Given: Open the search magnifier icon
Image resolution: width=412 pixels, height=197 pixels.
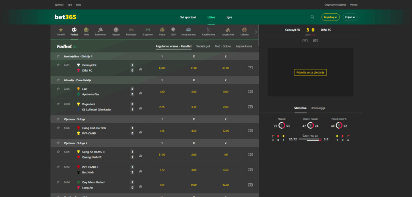Looking at the screenshot, I should click(312, 17).
